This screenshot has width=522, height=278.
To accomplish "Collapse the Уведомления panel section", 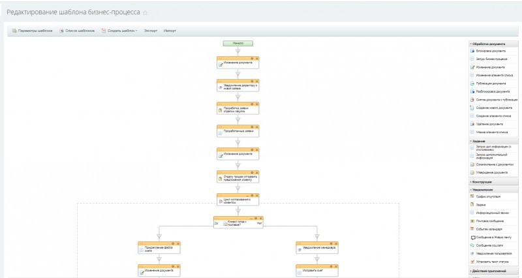I will (x=493, y=190).
